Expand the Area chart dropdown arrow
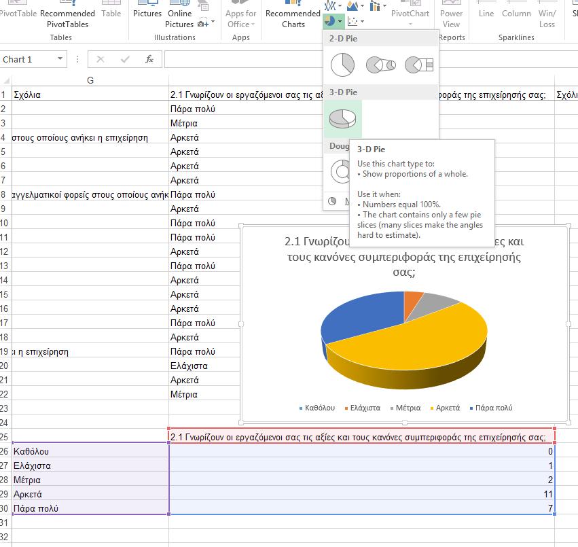The width and height of the screenshot is (578, 547). tap(363, 5)
